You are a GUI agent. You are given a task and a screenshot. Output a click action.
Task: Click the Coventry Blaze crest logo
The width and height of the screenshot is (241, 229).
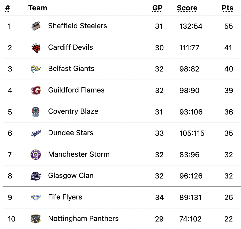tap(36, 112)
